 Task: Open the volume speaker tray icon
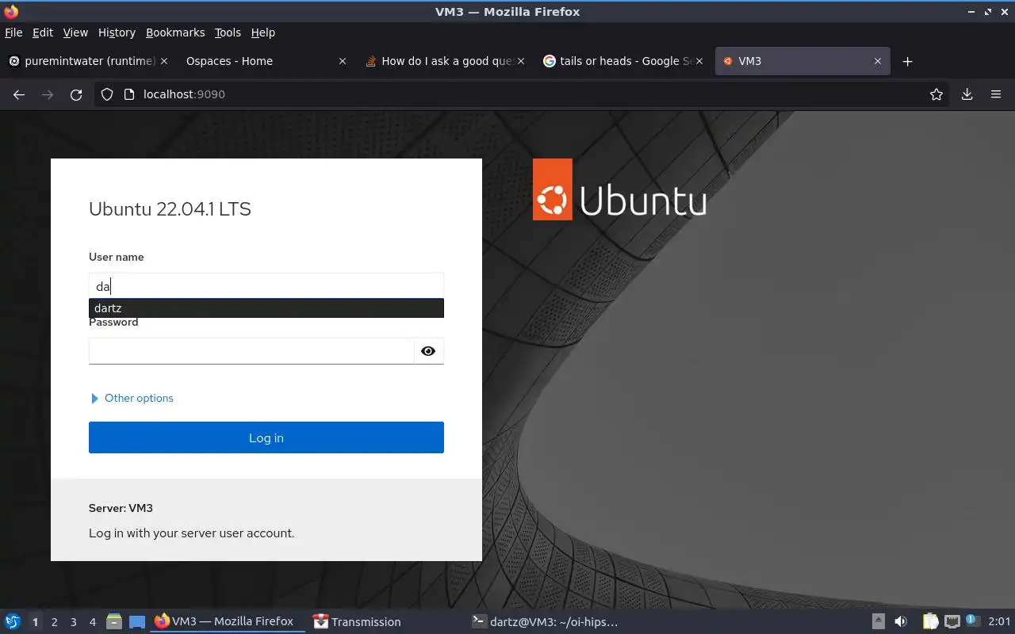(x=901, y=622)
